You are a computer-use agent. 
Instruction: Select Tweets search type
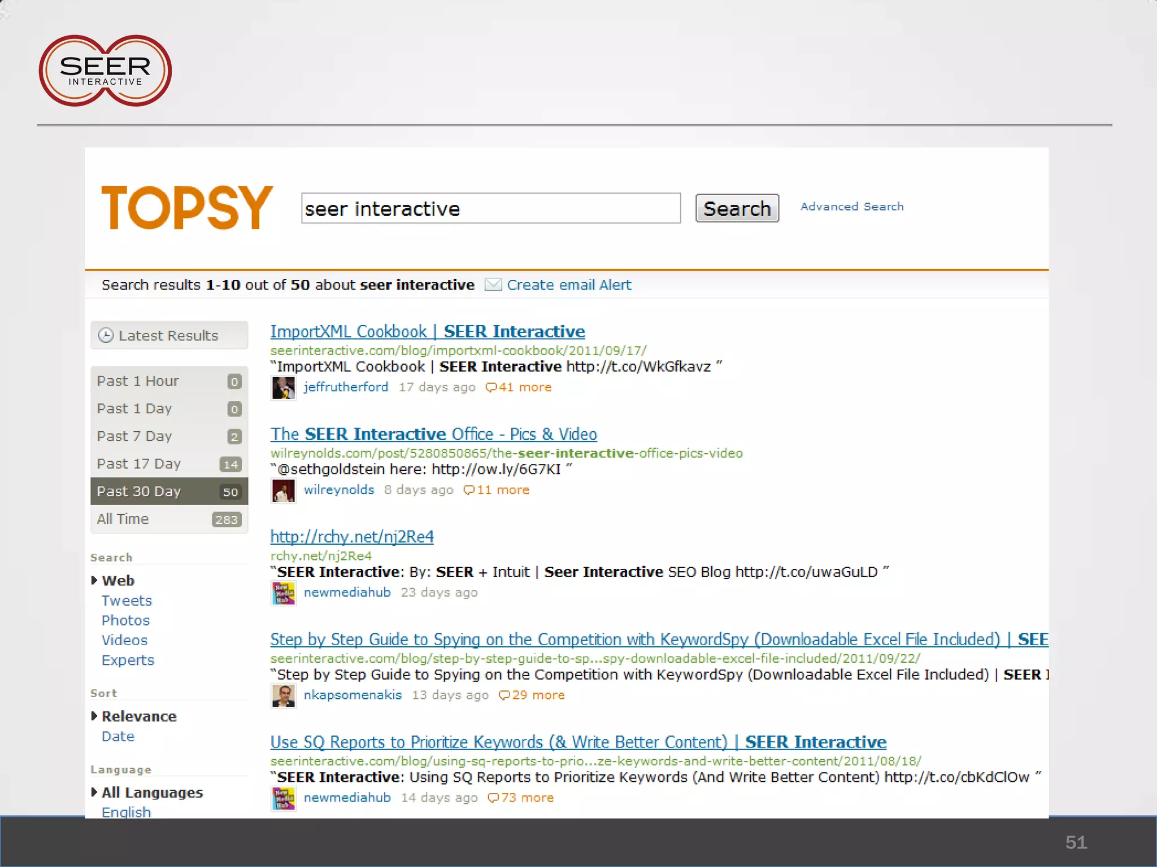(x=127, y=601)
